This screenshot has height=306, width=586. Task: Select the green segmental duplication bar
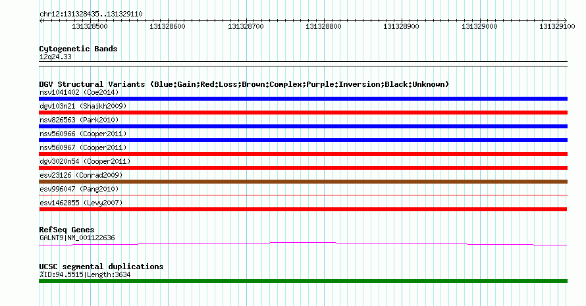point(303,281)
